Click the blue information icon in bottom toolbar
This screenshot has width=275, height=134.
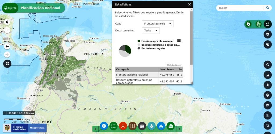pyautogui.click(x=104, y=126)
